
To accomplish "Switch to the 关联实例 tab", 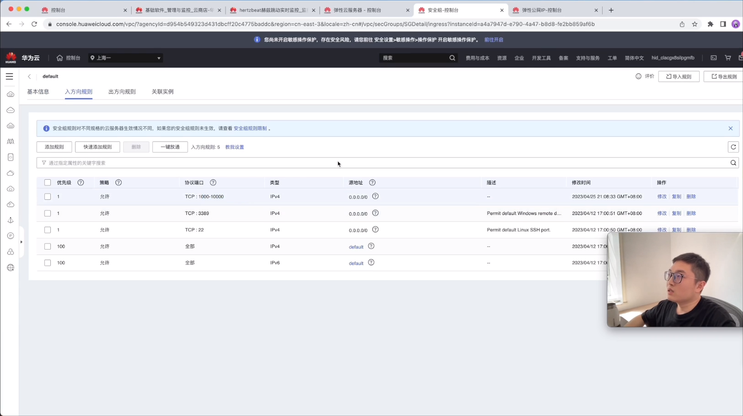I will pos(163,91).
